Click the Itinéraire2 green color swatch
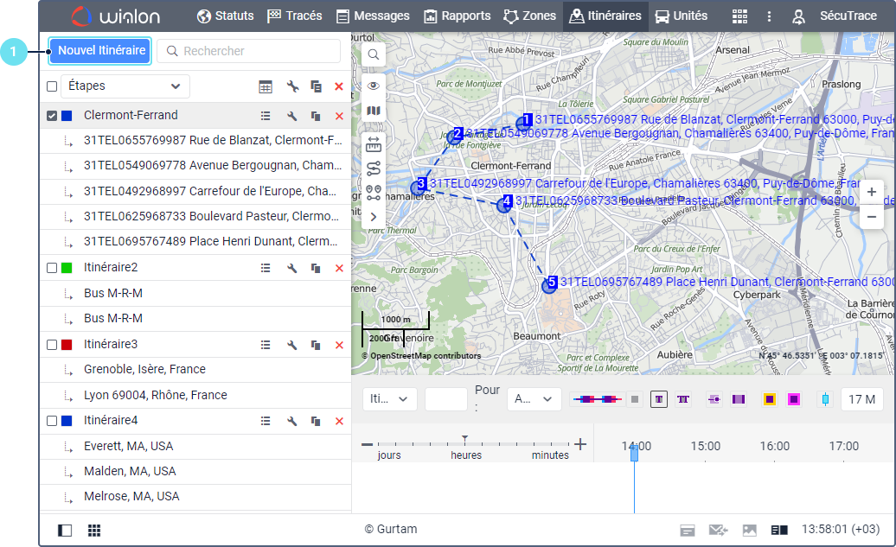 click(67, 268)
